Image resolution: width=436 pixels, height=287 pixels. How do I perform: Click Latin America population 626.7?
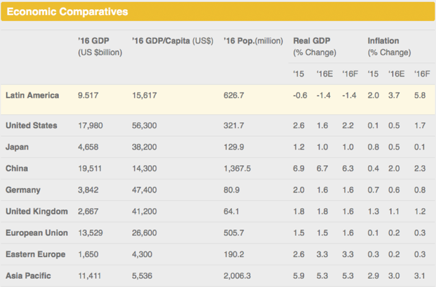click(x=234, y=95)
